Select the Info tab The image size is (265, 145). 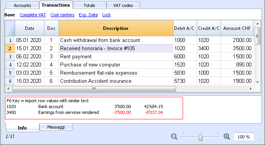[22, 128]
